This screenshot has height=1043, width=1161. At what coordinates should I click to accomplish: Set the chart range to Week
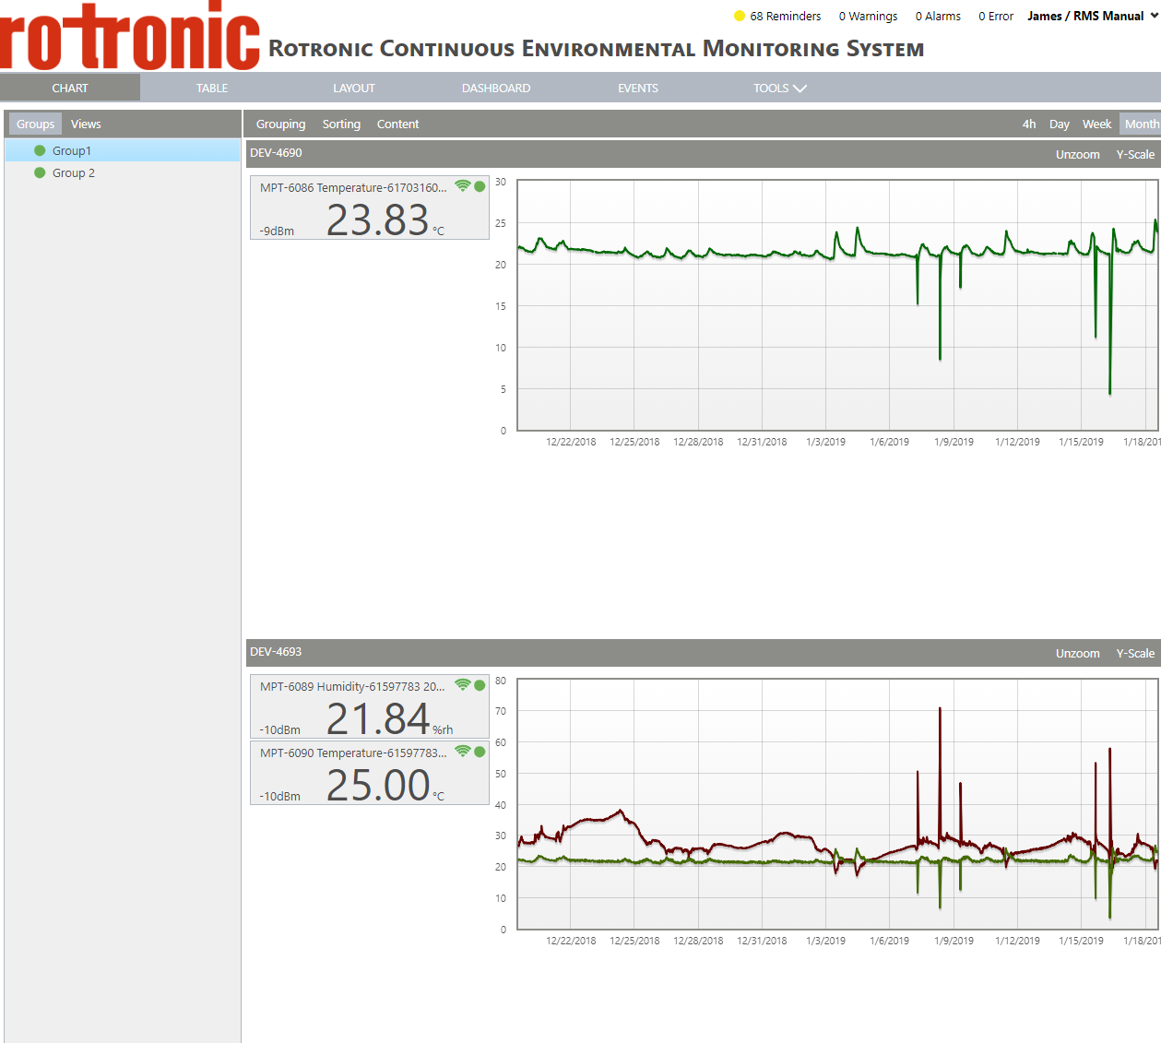pos(1096,124)
